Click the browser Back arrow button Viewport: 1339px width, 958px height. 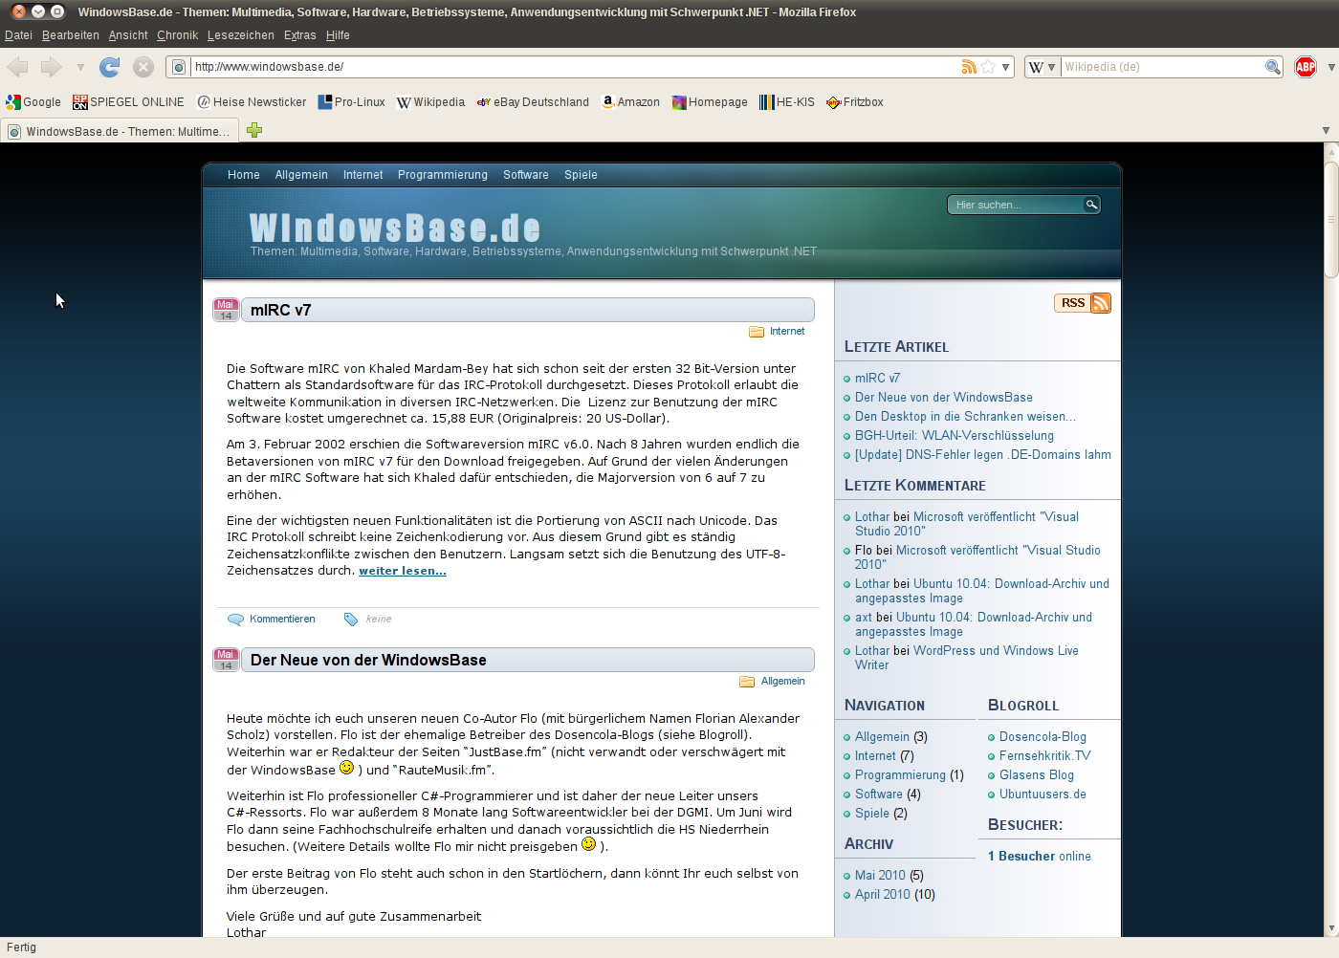pos(18,67)
